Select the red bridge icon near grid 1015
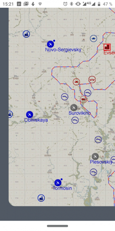This screenshot has width=115, height=231. pos(92,79)
